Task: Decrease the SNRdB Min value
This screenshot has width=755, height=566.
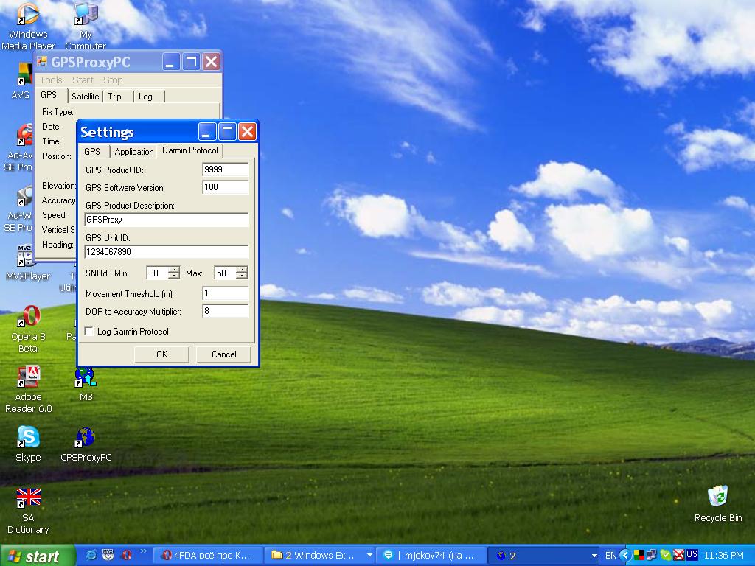Action: [x=174, y=276]
